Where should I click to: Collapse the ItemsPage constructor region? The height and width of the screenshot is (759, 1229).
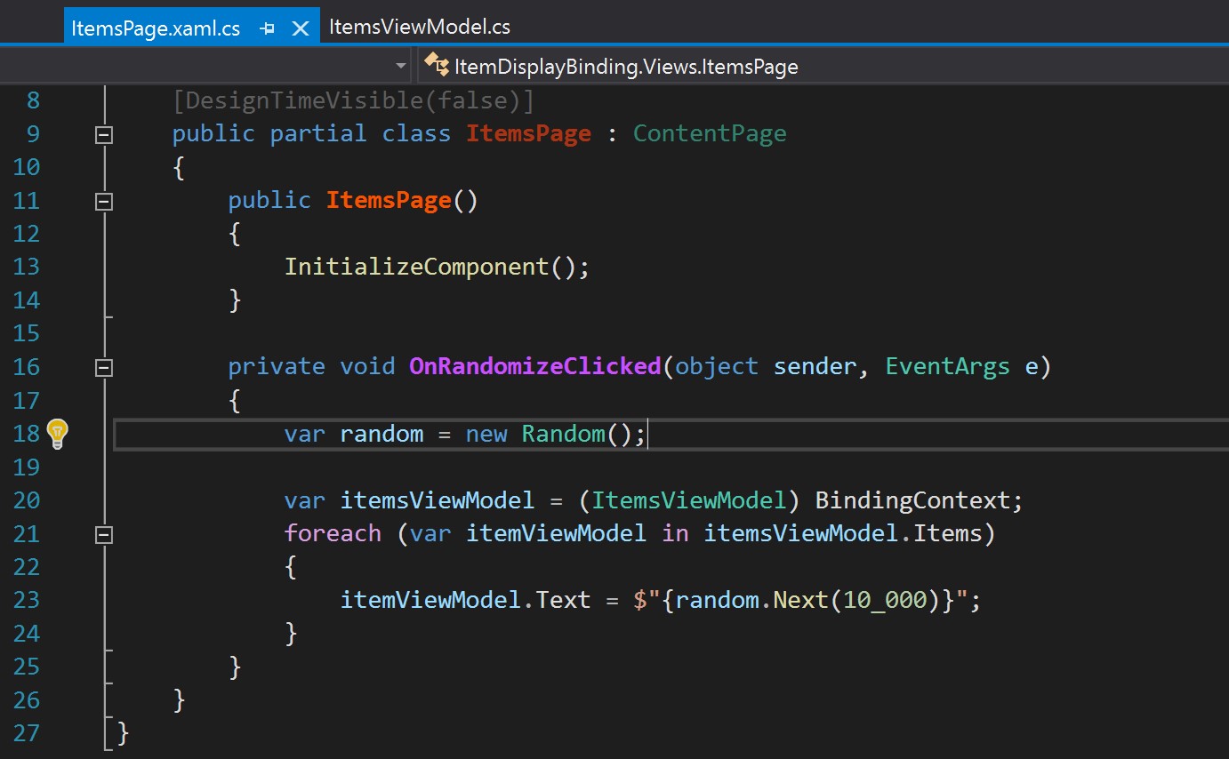click(103, 200)
